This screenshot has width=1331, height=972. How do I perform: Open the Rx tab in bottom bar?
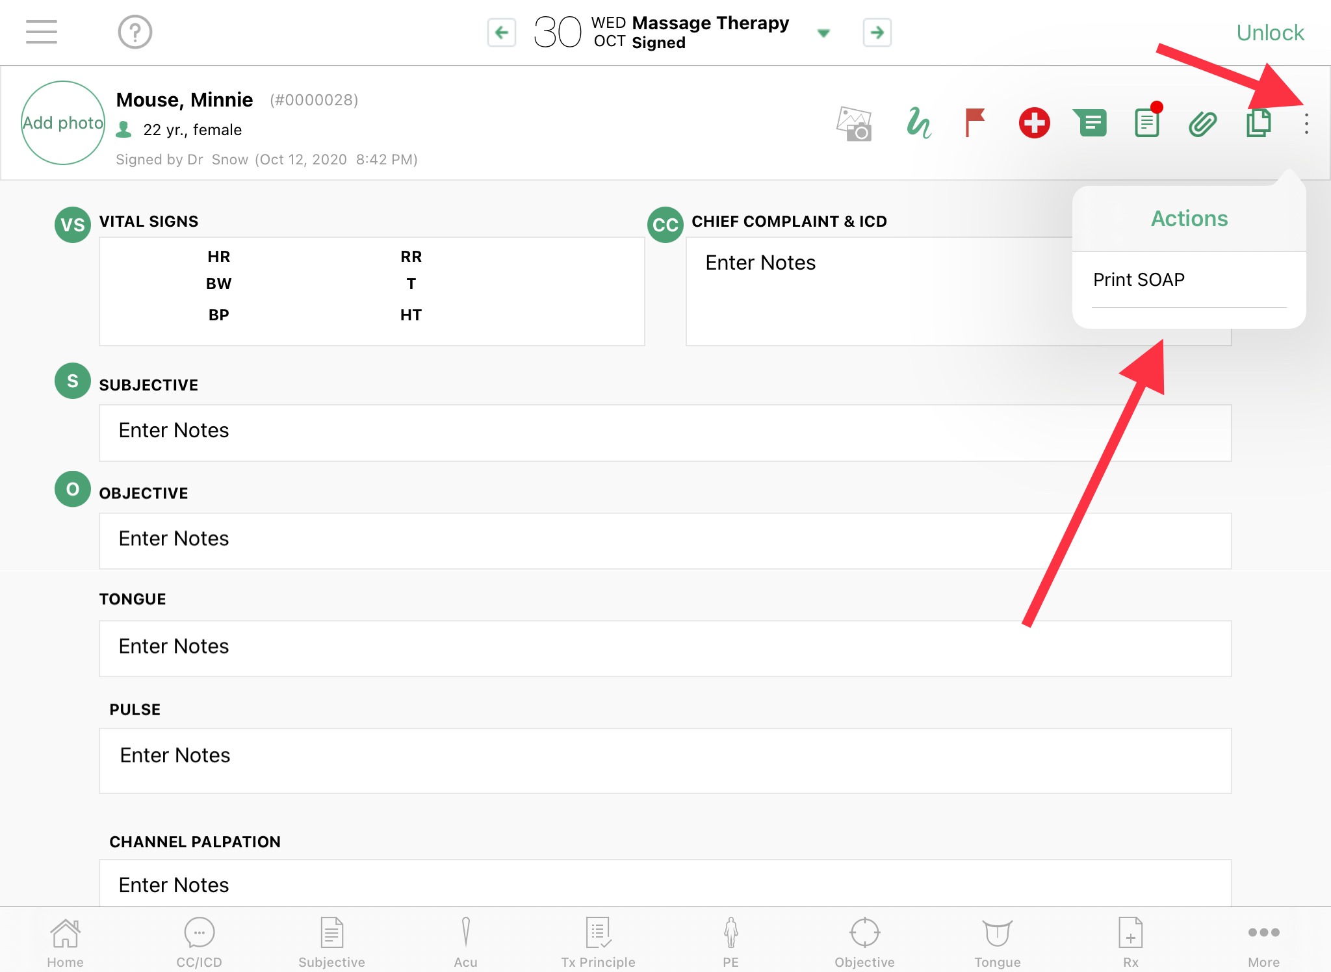click(x=1130, y=942)
